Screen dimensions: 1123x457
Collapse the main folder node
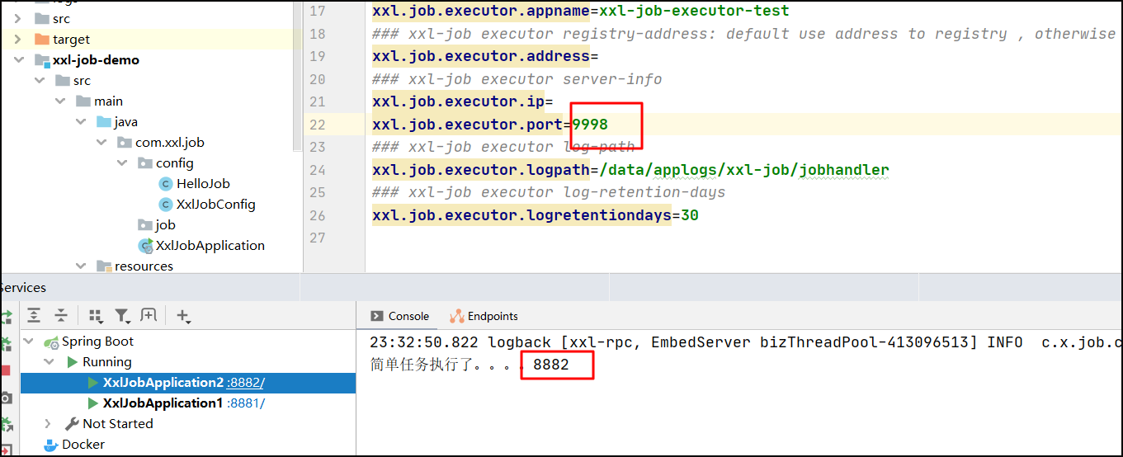click(59, 101)
